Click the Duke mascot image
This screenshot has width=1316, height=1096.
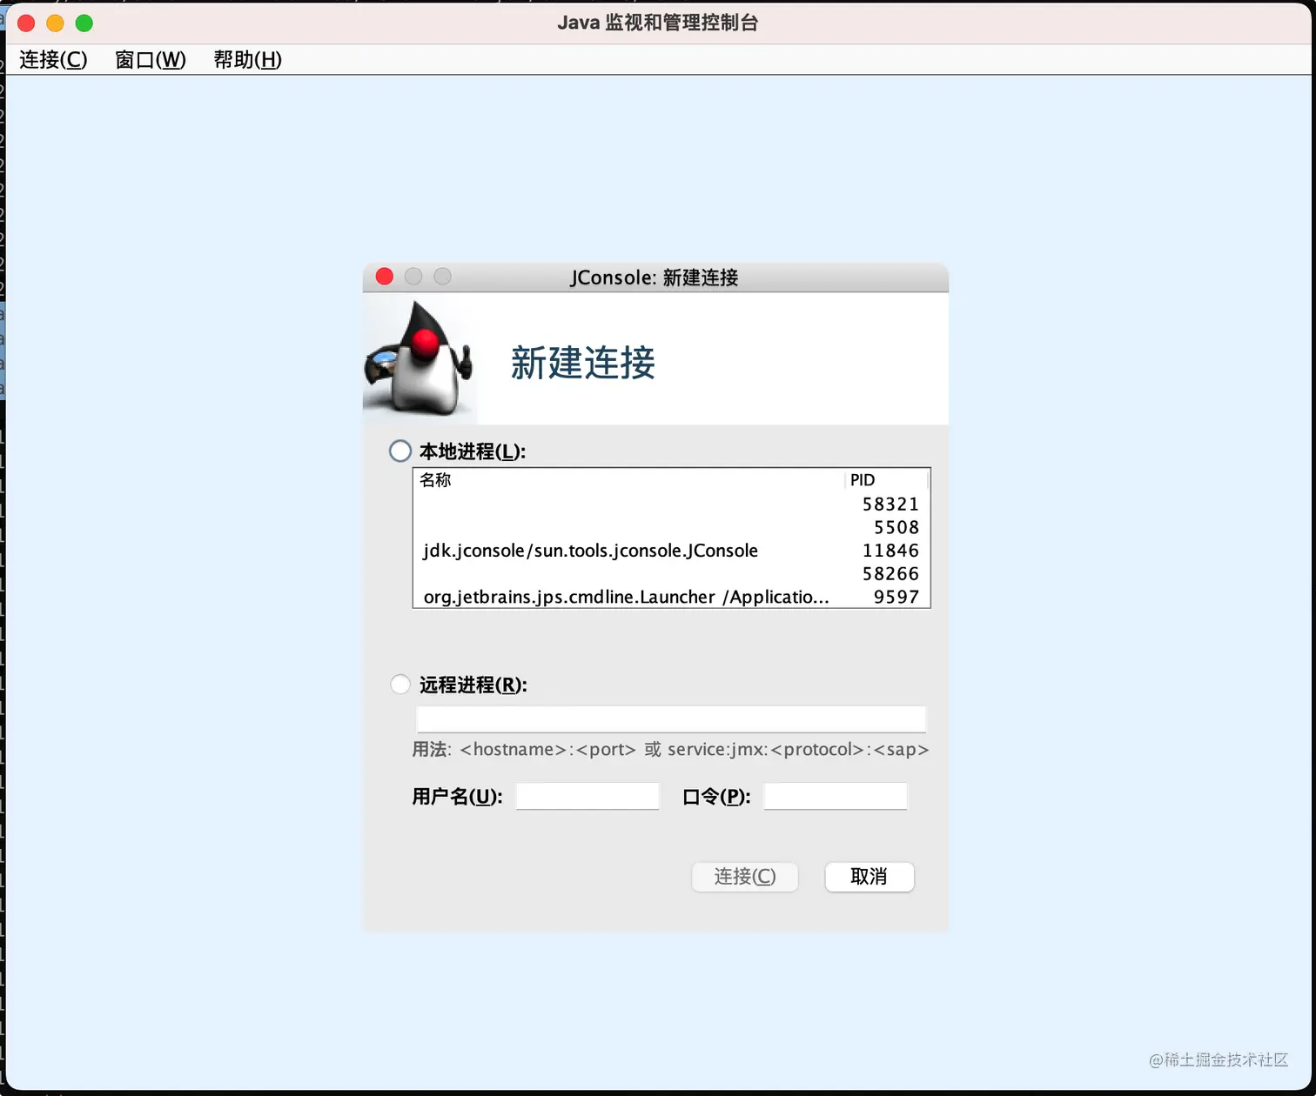(420, 358)
